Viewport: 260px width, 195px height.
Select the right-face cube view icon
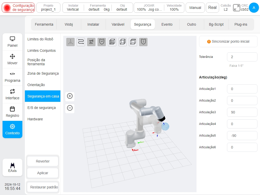[123, 42]
